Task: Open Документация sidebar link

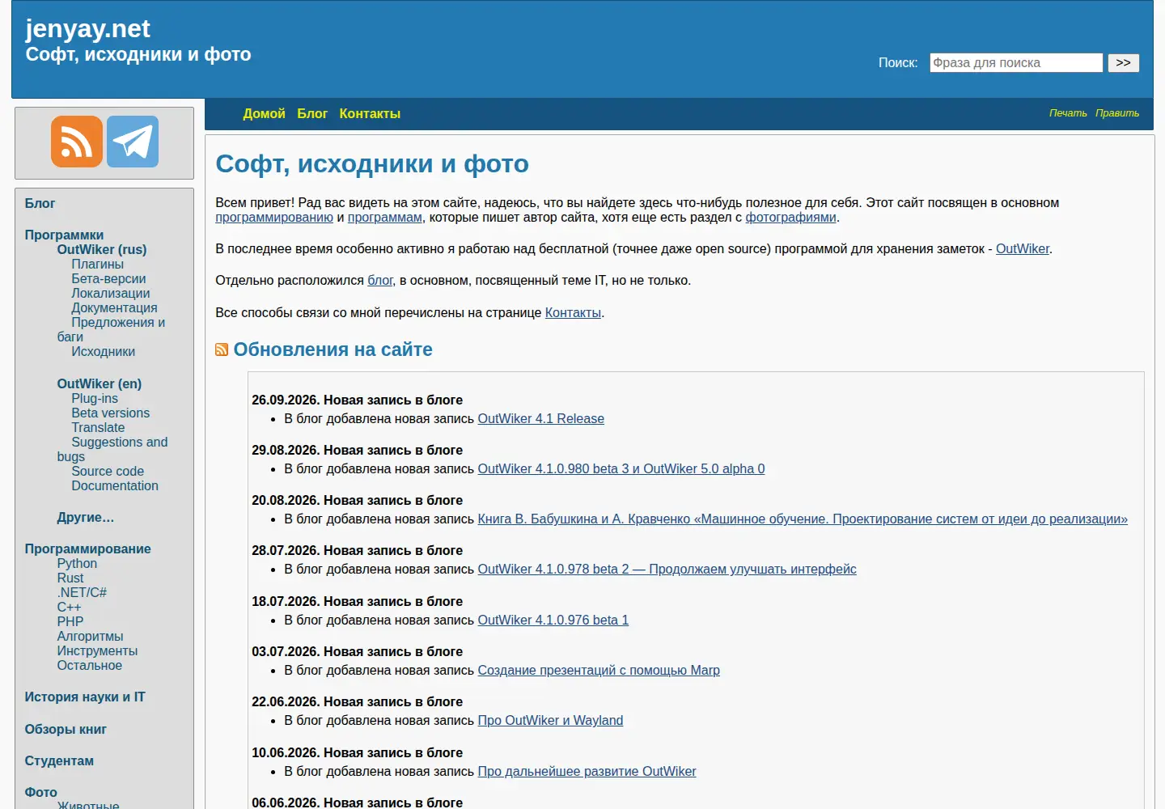Action: pos(114,307)
